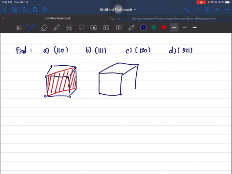Choose the dark blue pen color
This screenshot has width=232, height=174.
coord(144,28)
